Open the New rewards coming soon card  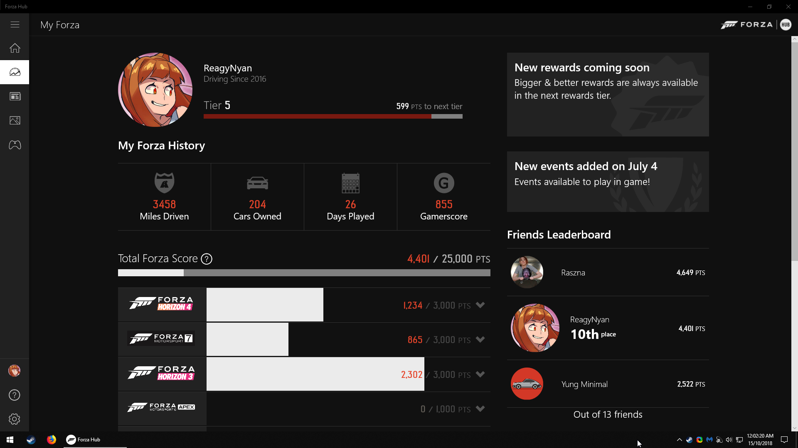[x=608, y=94]
